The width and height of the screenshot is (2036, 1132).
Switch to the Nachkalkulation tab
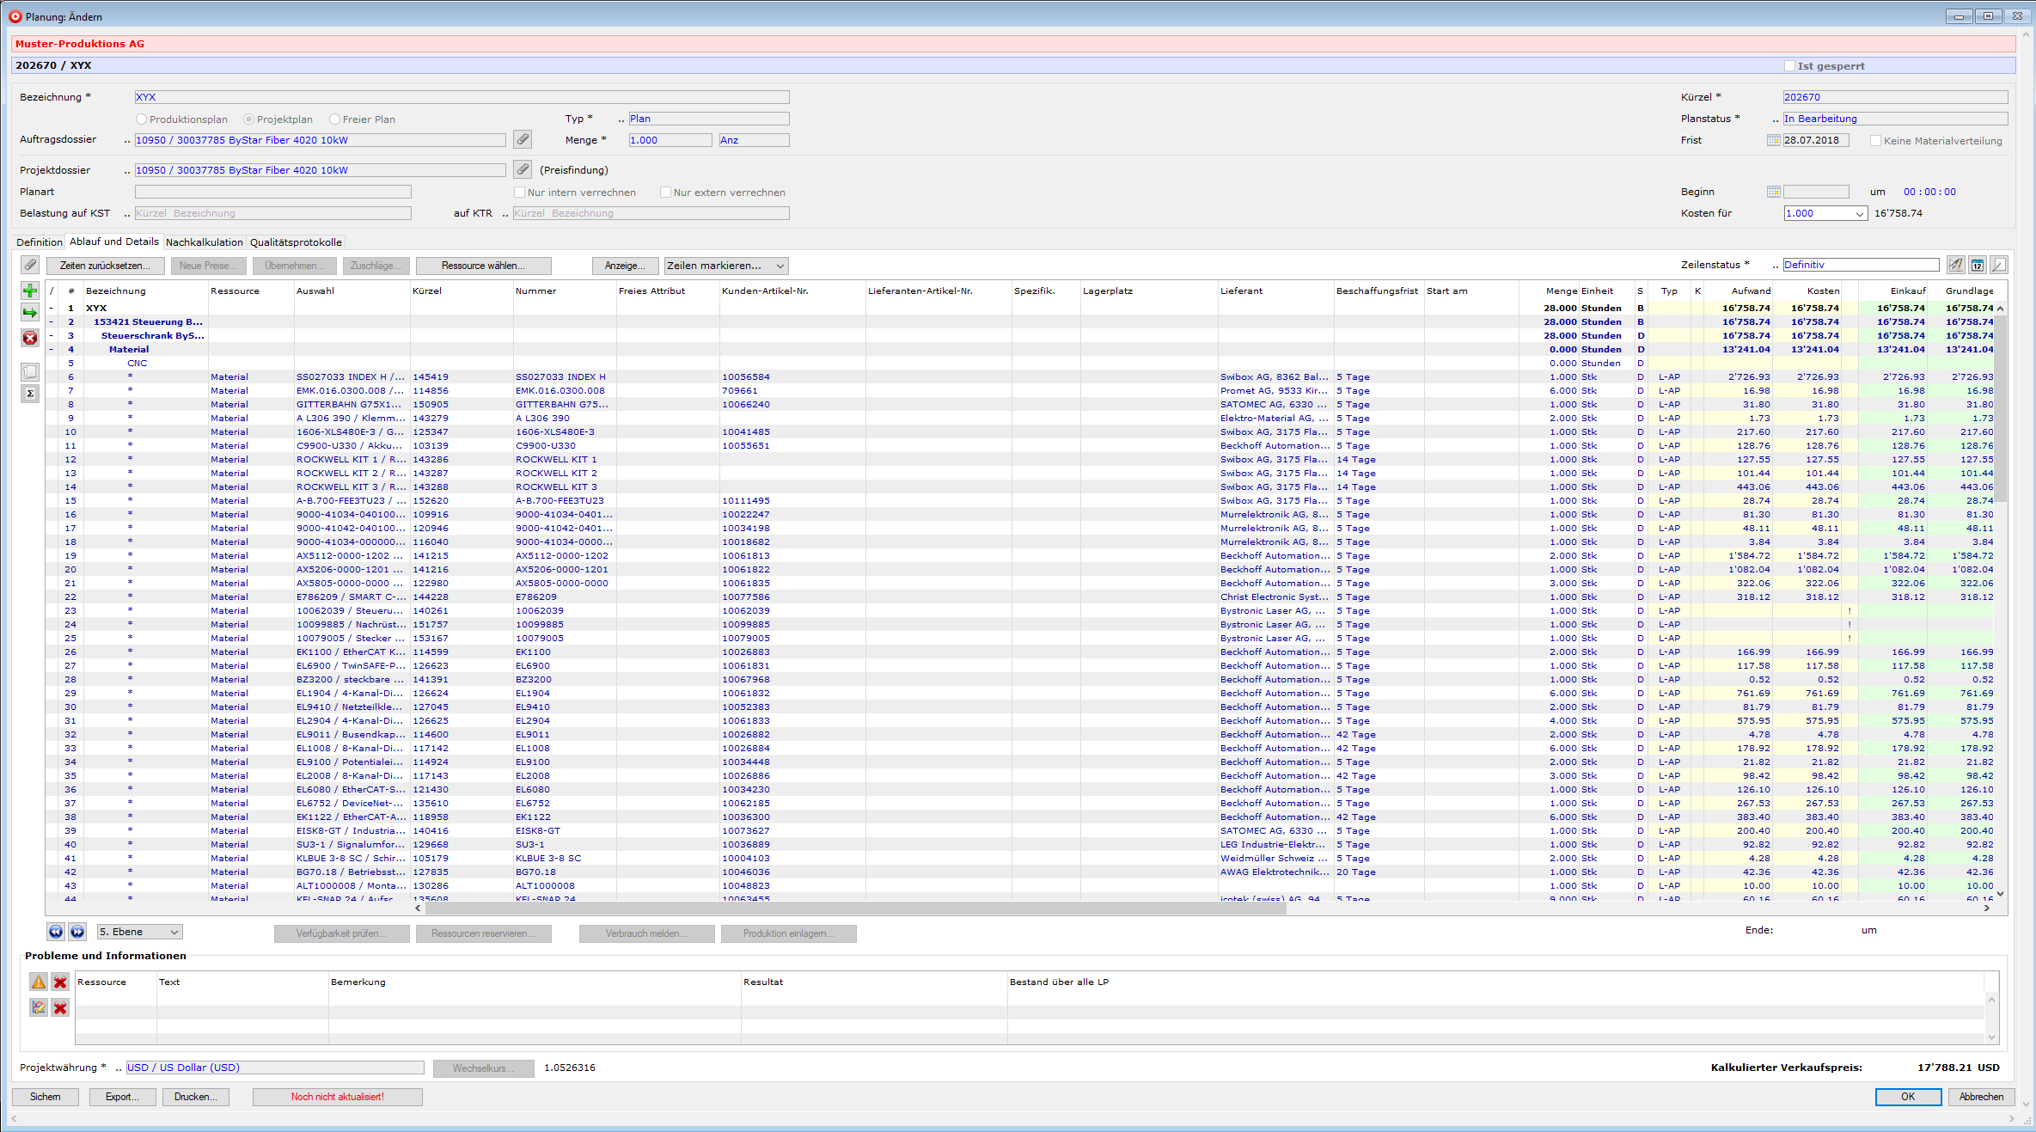pyautogui.click(x=205, y=242)
